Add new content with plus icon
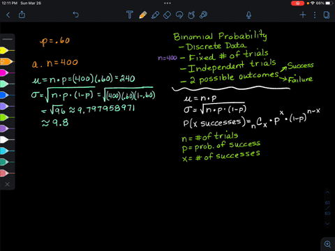The image size is (335, 251). 303,15
